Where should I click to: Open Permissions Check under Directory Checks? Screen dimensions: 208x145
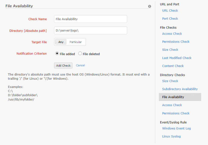176,113
